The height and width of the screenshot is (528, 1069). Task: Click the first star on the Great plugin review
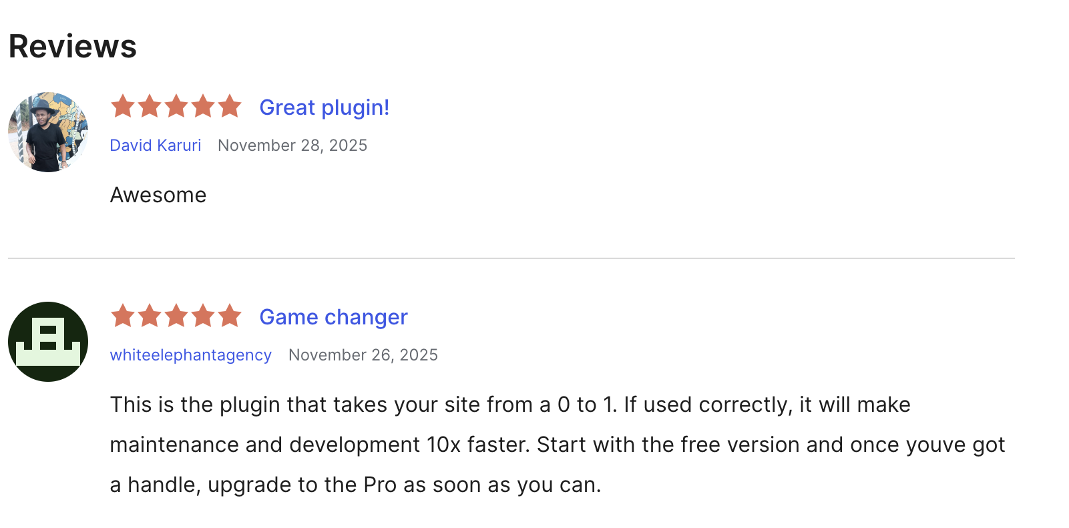123,107
